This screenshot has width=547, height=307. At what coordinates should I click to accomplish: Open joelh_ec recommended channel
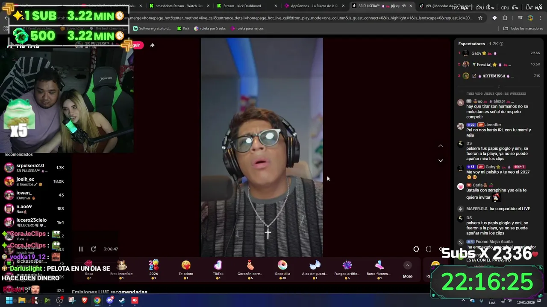[x=34, y=181]
